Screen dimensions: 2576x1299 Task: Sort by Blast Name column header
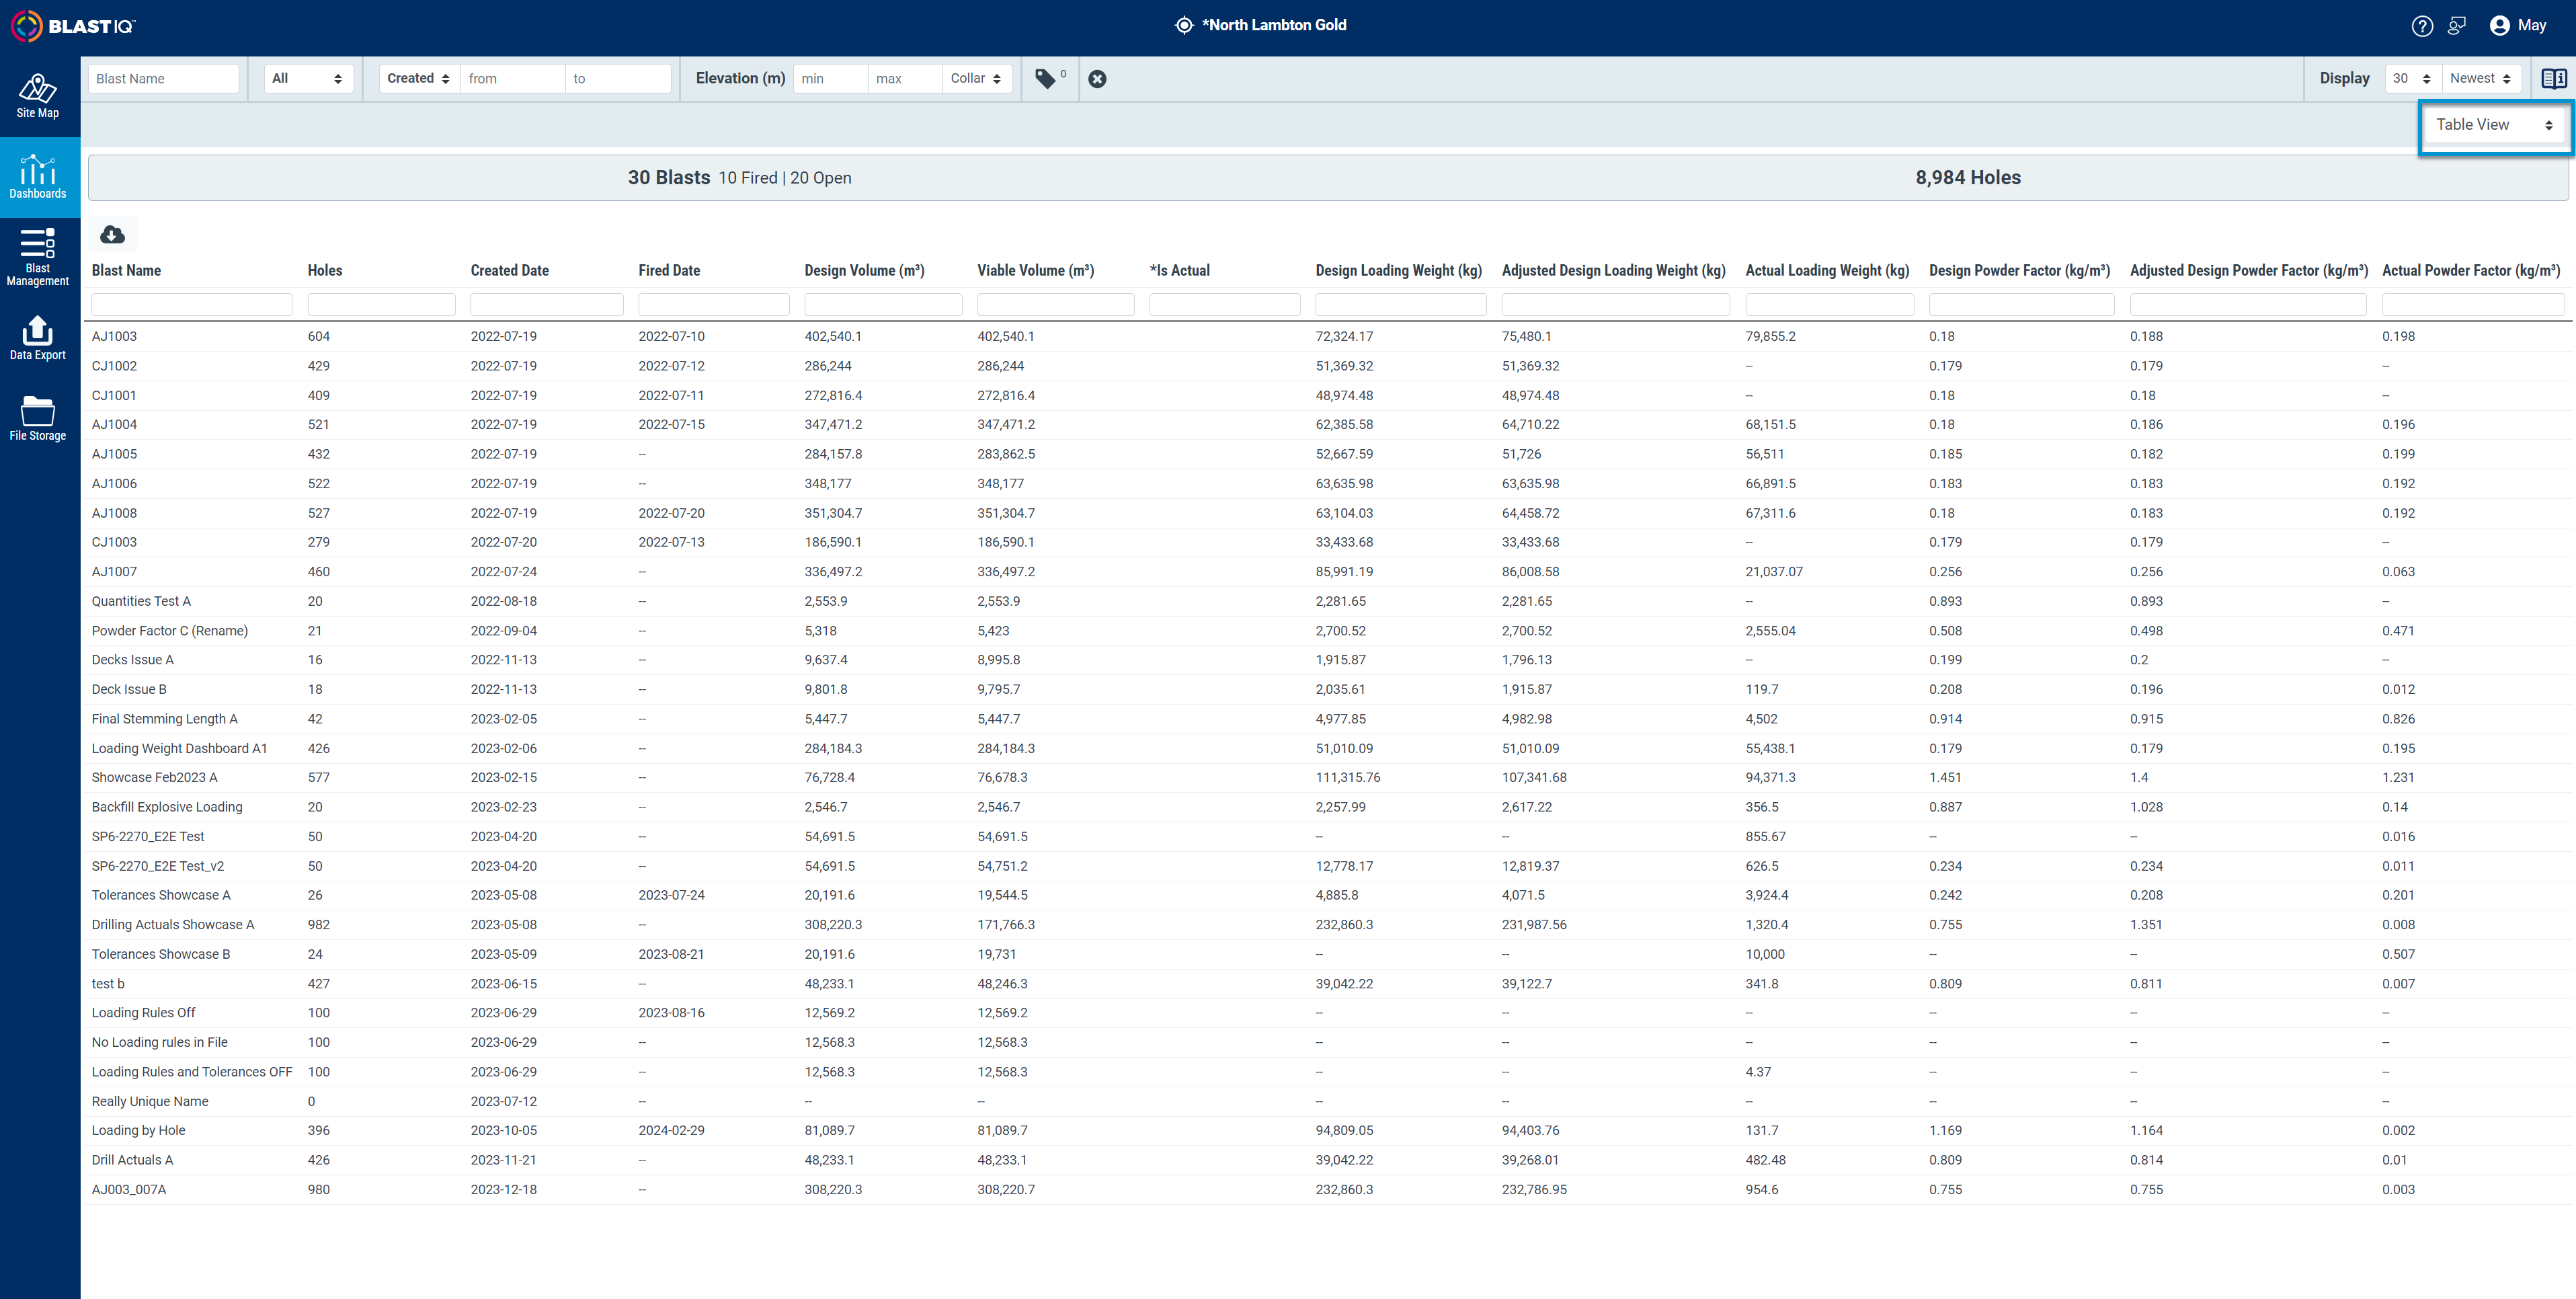tap(126, 270)
